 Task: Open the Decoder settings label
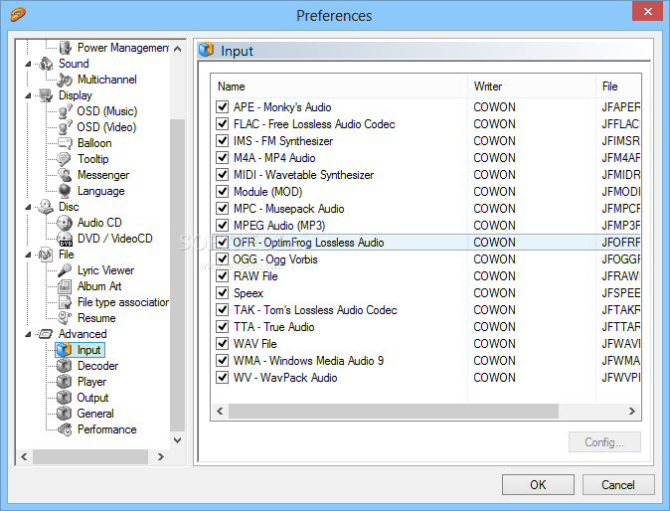coord(97,366)
